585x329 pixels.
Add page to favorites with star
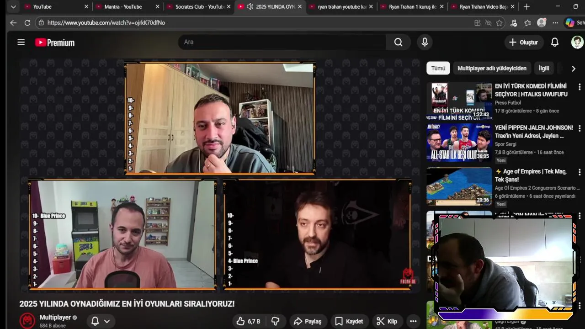coord(499,23)
